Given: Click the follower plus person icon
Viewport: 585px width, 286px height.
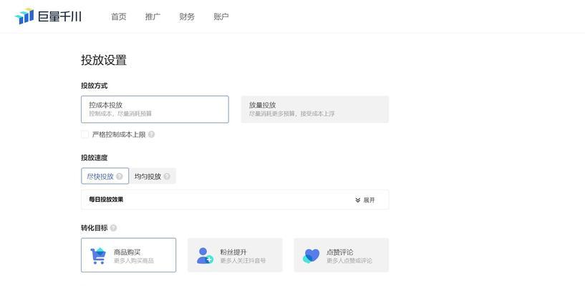Looking at the screenshot, I should click(x=205, y=256).
